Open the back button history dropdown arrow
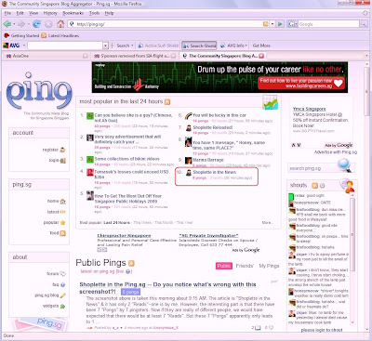The image size is (372, 341). pos(14,24)
